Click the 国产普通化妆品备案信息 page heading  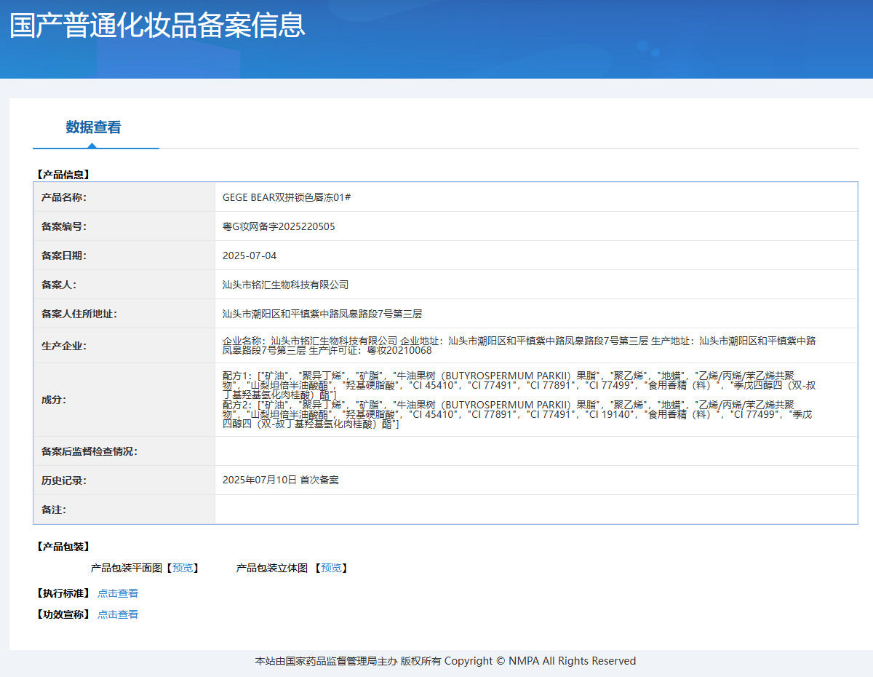point(157,25)
